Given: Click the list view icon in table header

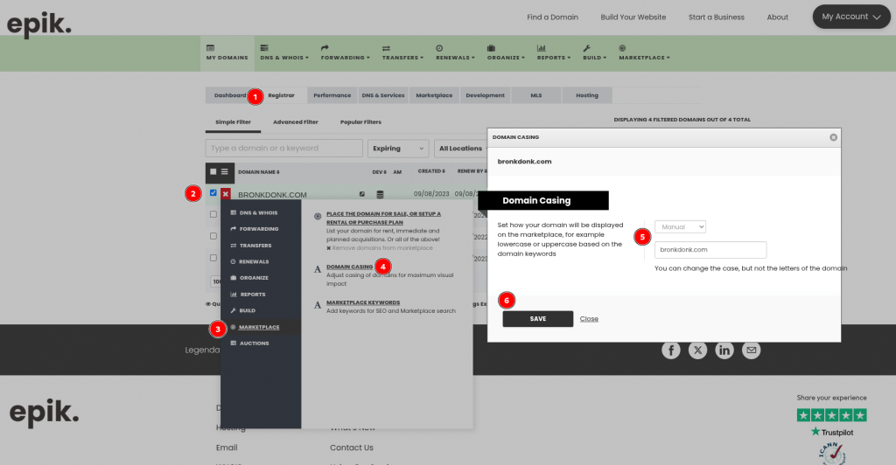Looking at the screenshot, I should [225, 171].
